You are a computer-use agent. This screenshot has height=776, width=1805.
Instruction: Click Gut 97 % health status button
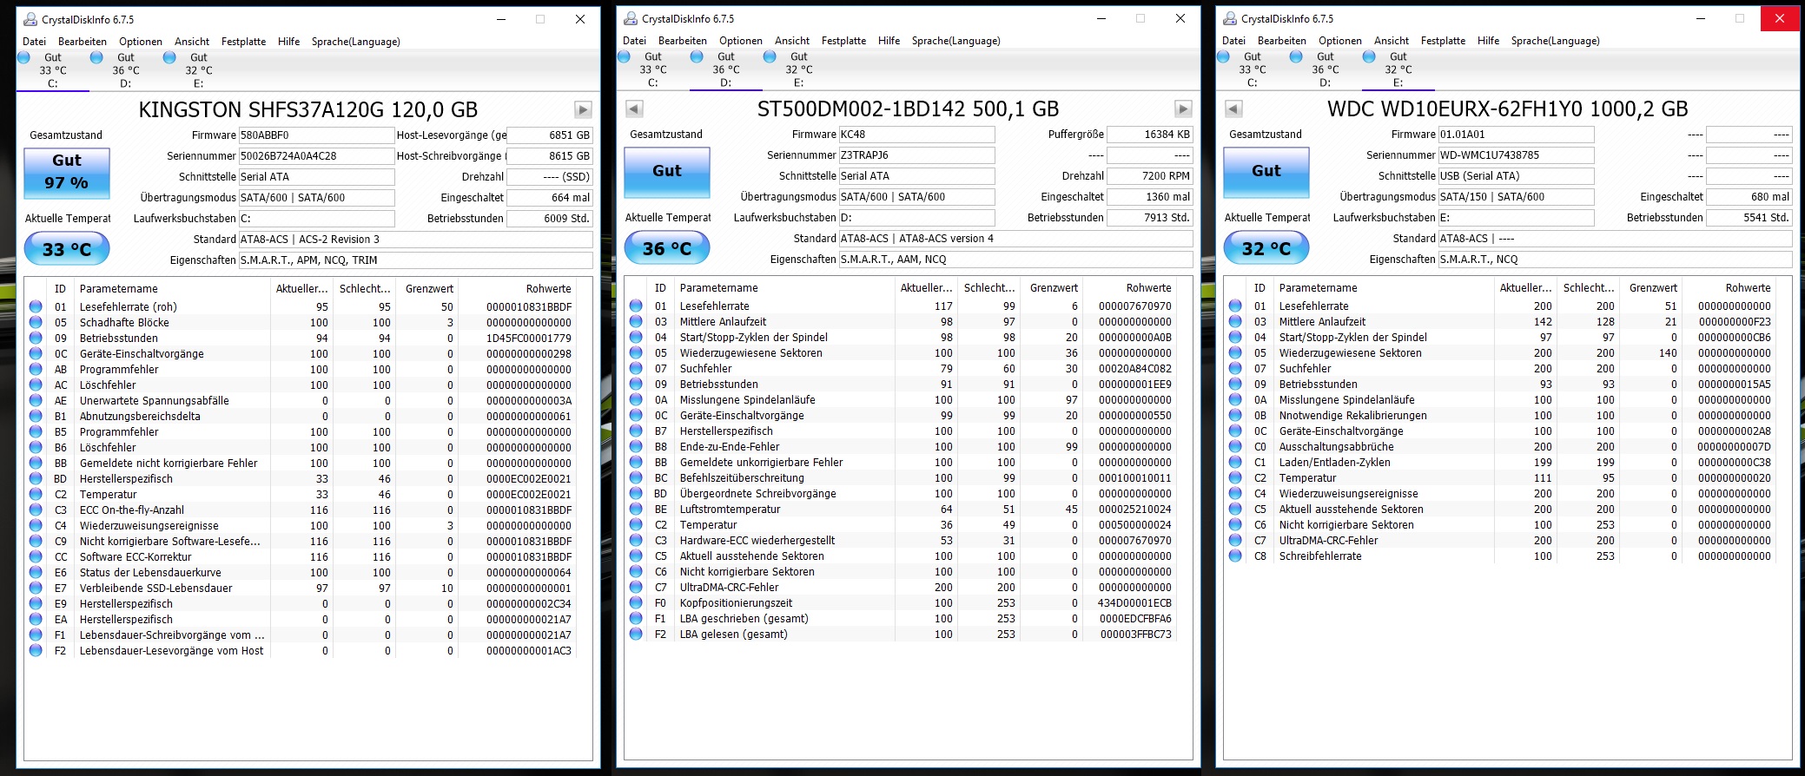[x=67, y=172]
